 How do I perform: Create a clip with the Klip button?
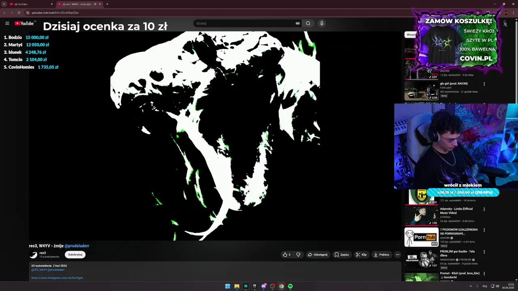coord(361,255)
